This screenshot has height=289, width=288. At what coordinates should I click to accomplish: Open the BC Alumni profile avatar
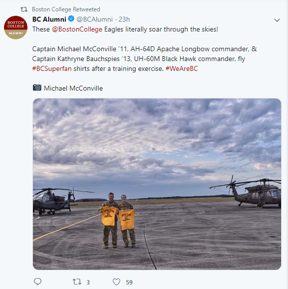click(x=16, y=28)
